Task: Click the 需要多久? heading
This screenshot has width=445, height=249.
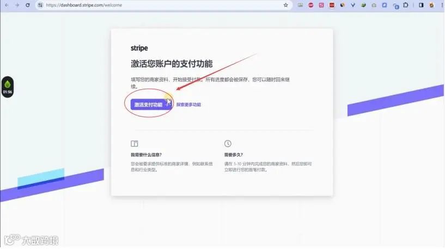Action: pos(233,155)
